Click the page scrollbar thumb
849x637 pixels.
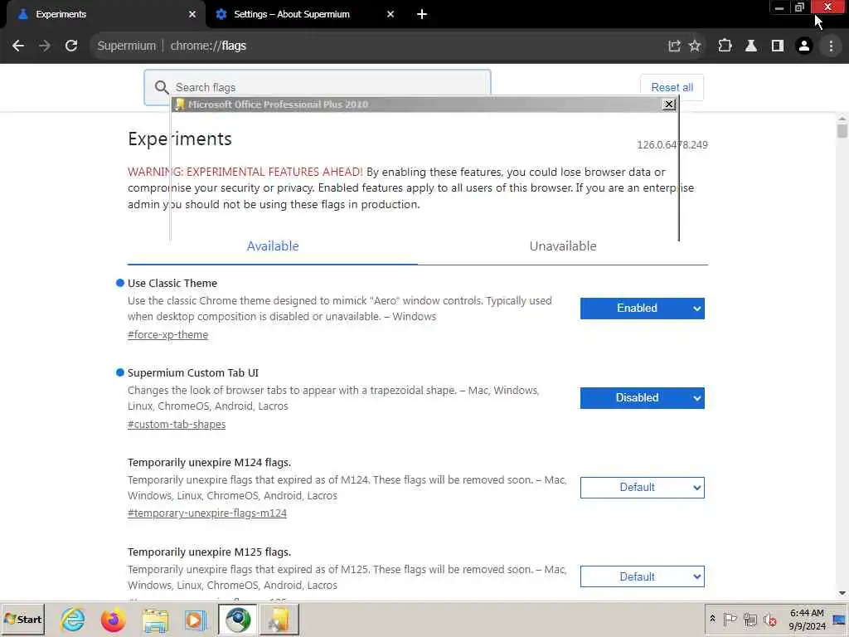pyautogui.click(x=842, y=130)
